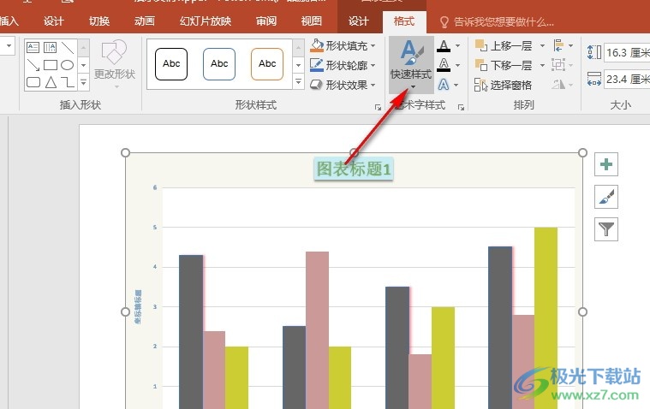Expand the shapes gallery more button
This screenshot has width=650, height=409.
pyautogui.click(x=83, y=82)
